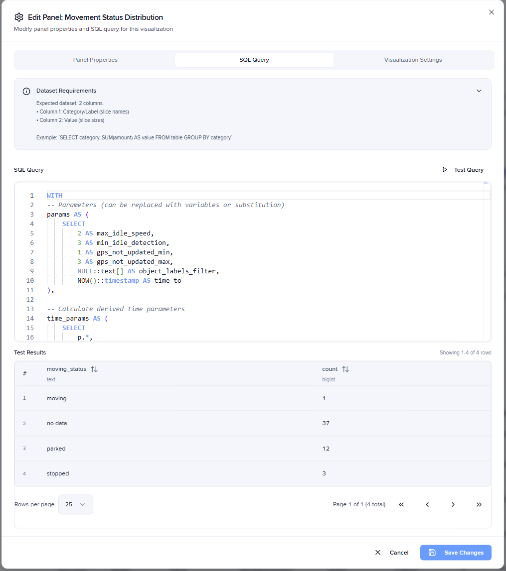The image size is (506, 571).
Task: Select the SQL Query tab
Action: coord(254,60)
